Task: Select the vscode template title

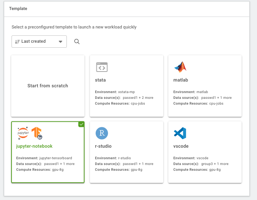Action: (181, 146)
